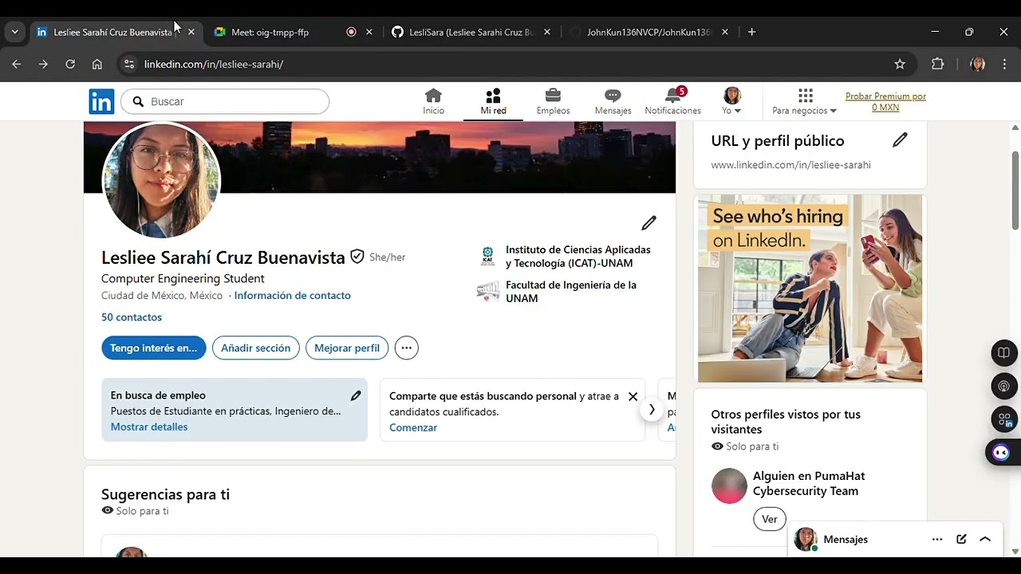Open messaging options three-dots icon

937,540
